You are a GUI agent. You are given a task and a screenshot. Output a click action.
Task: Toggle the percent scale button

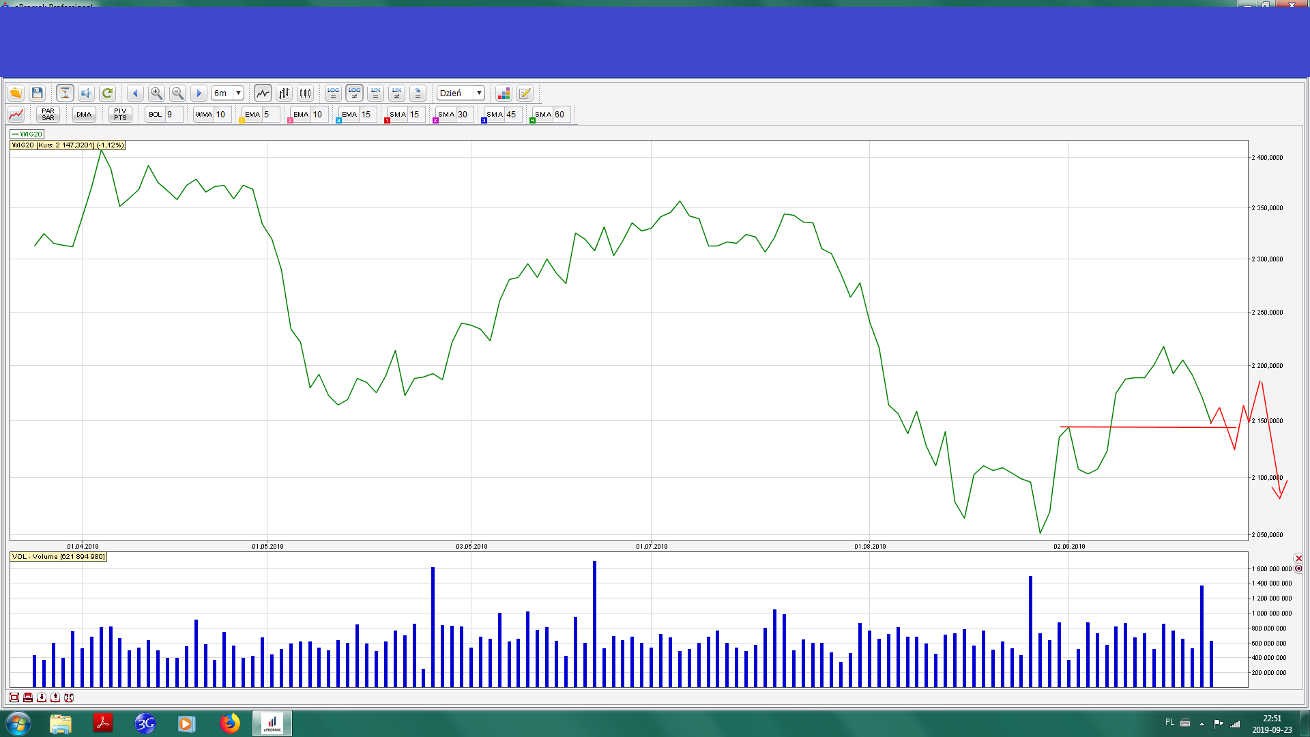point(418,93)
